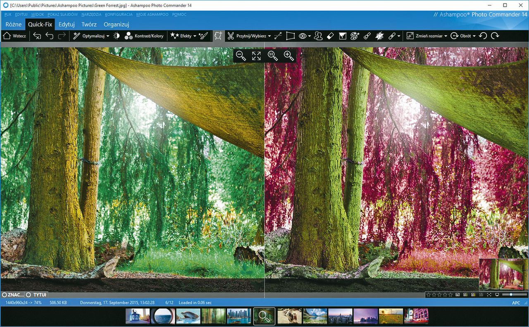Switch to the Edytuj tab
Screen dimensions: 529x327
point(67,24)
